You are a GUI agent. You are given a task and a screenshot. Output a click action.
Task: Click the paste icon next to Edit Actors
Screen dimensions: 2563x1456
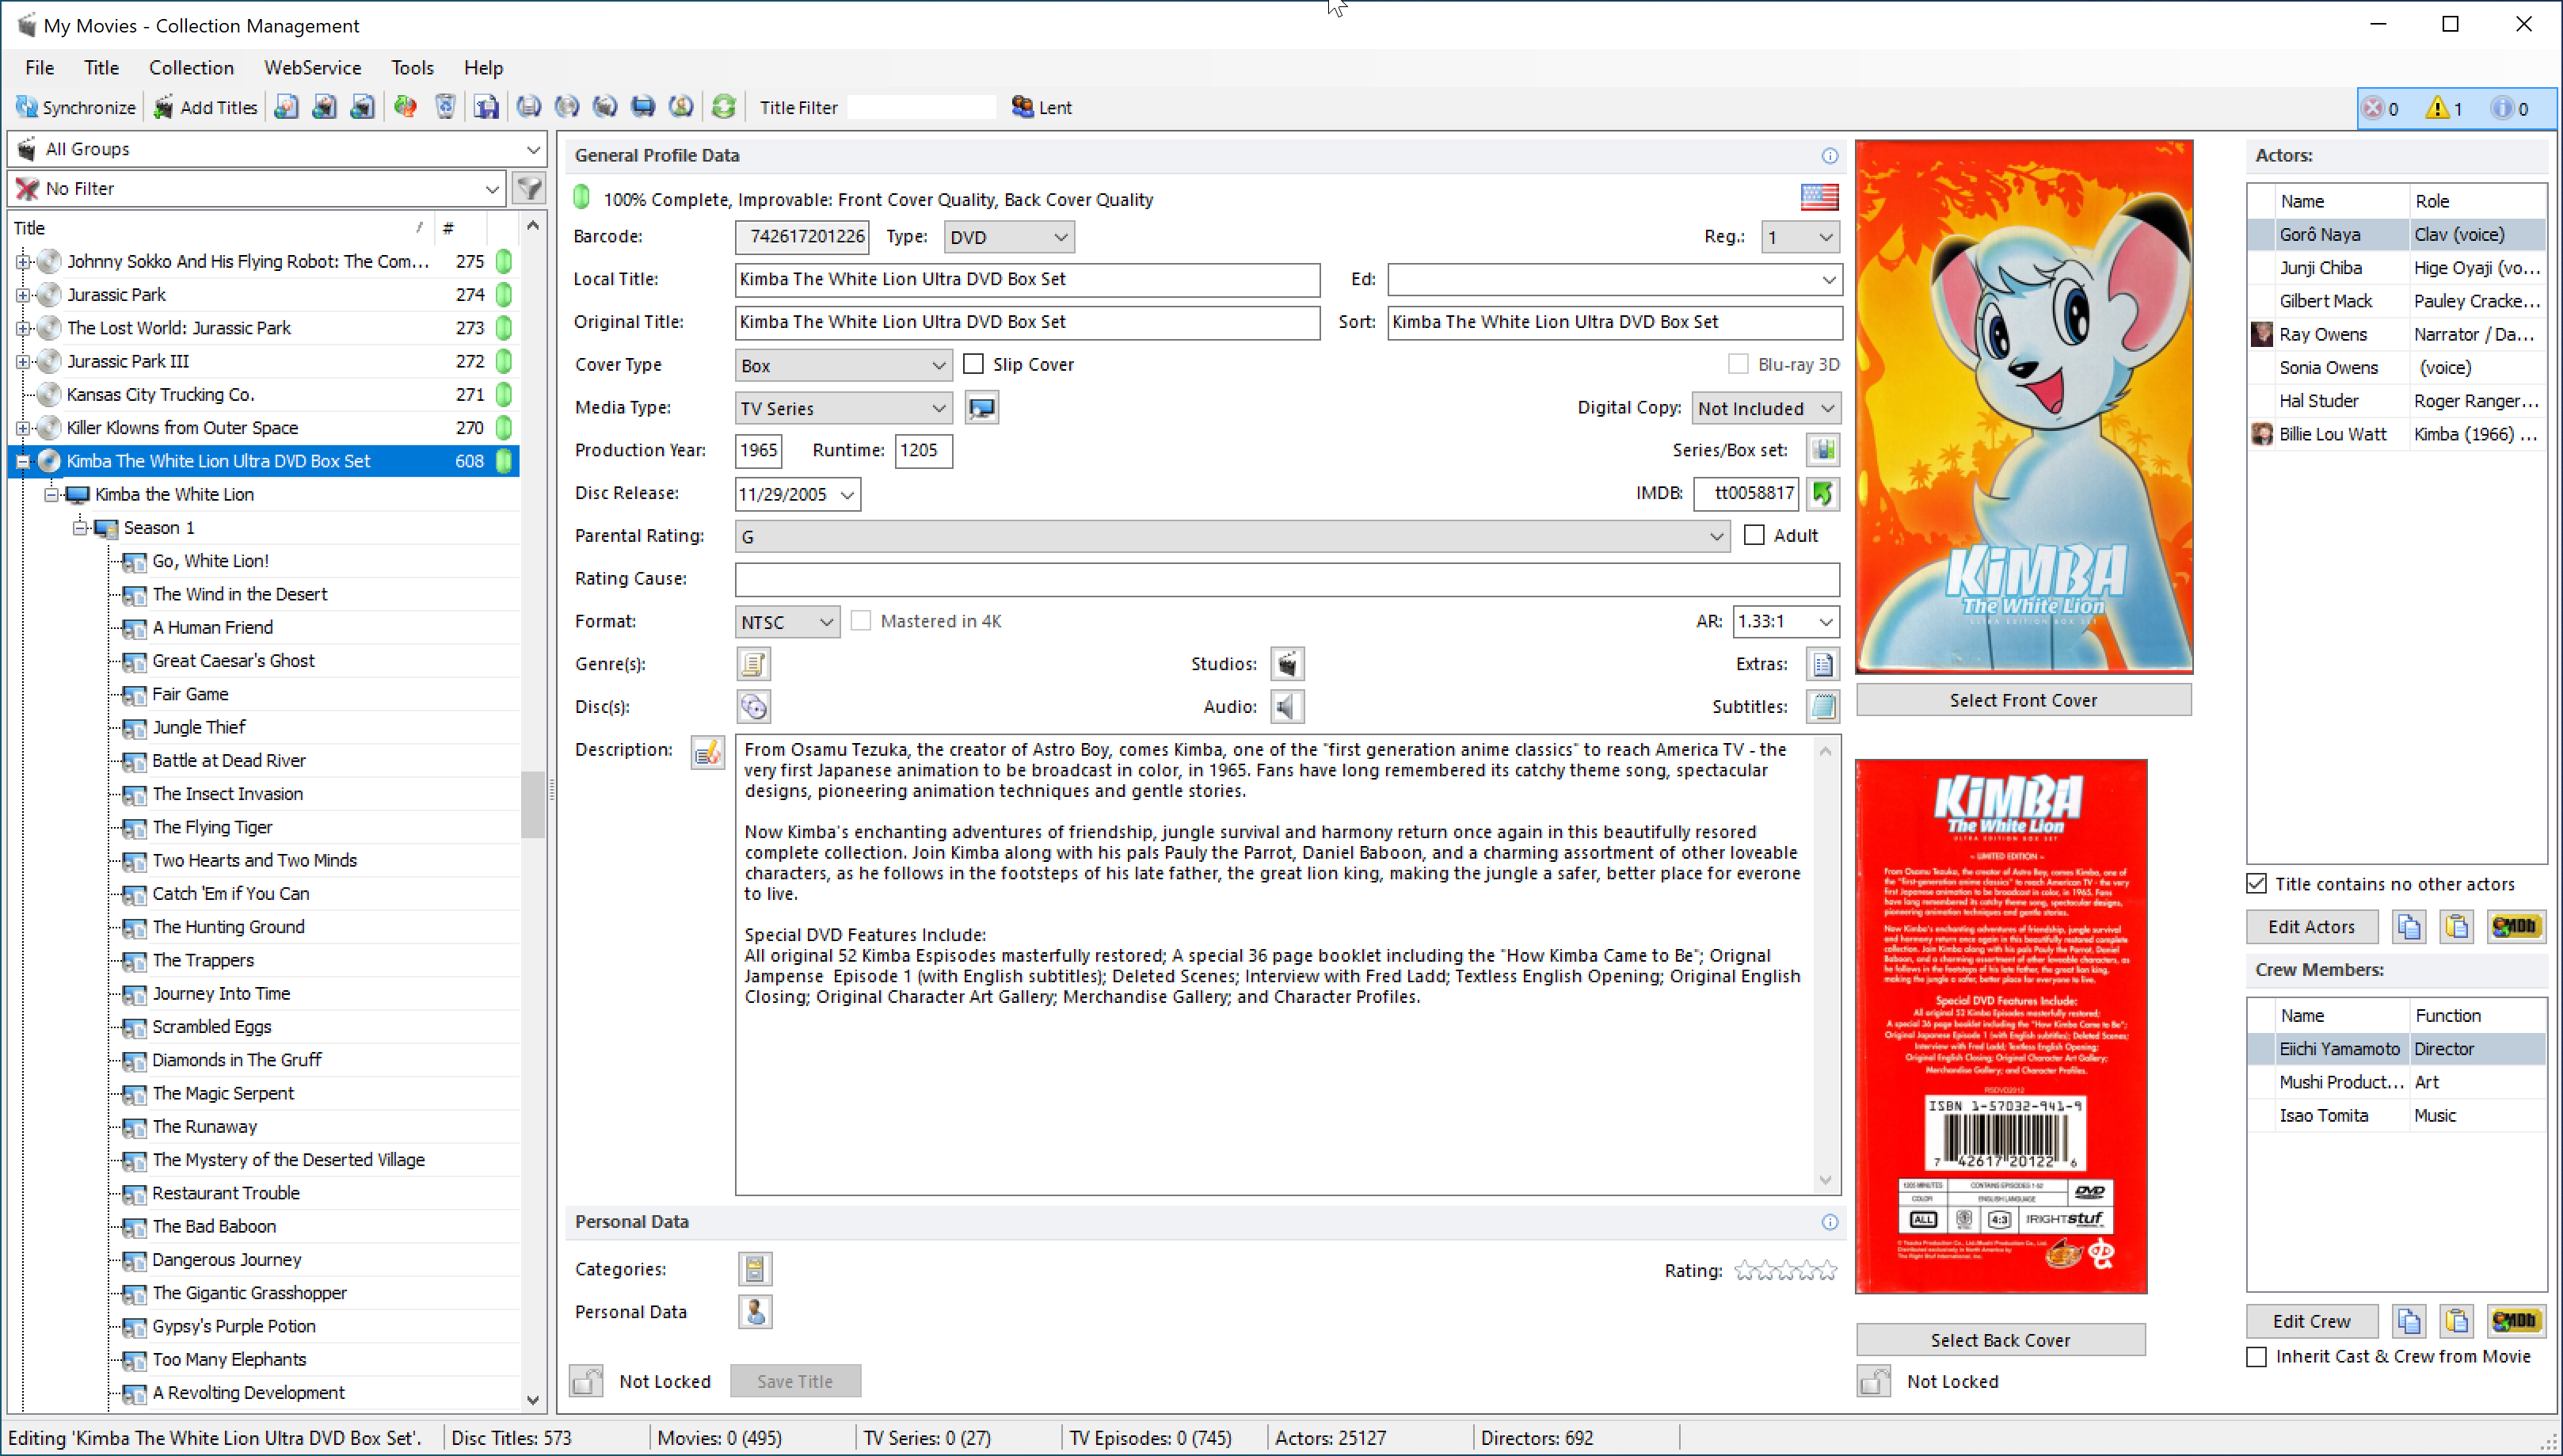pyautogui.click(x=2456, y=927)
